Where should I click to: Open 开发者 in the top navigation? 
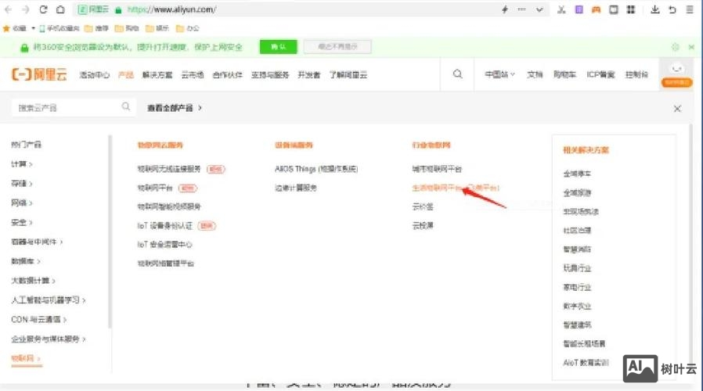[x=309, y=75]
